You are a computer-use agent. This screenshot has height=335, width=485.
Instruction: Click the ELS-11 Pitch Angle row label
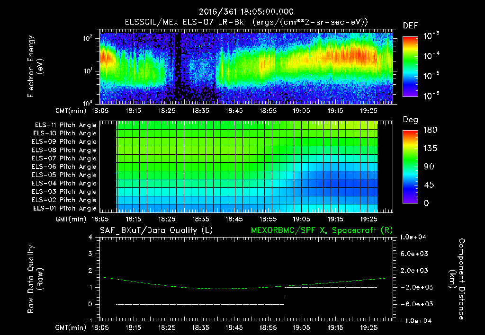click(x=65, y=125)
